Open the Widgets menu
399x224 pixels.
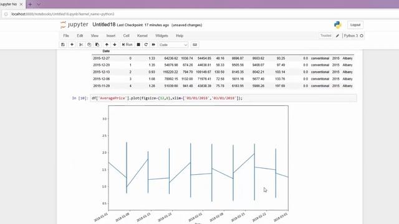point(161,36)
